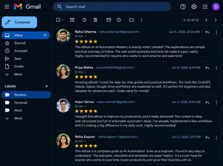The width and height of the screenshot is (223, 166).
Task: Open the Inbox folder
Action: [26, 35]
